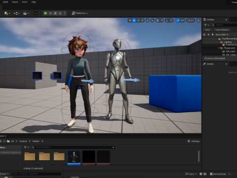The image size is (237, 178).
Task: Play the level in editor
Action: pyautogui.click(x=45, y=13)
